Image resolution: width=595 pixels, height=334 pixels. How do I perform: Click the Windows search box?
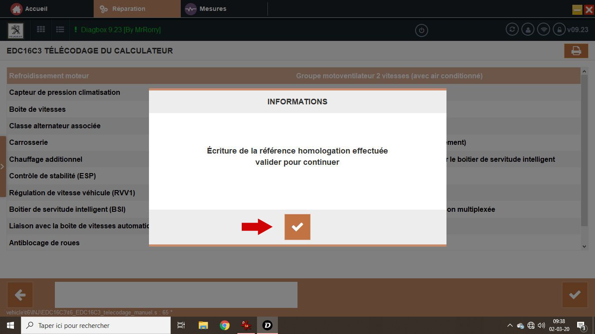[x=96, y=325]
